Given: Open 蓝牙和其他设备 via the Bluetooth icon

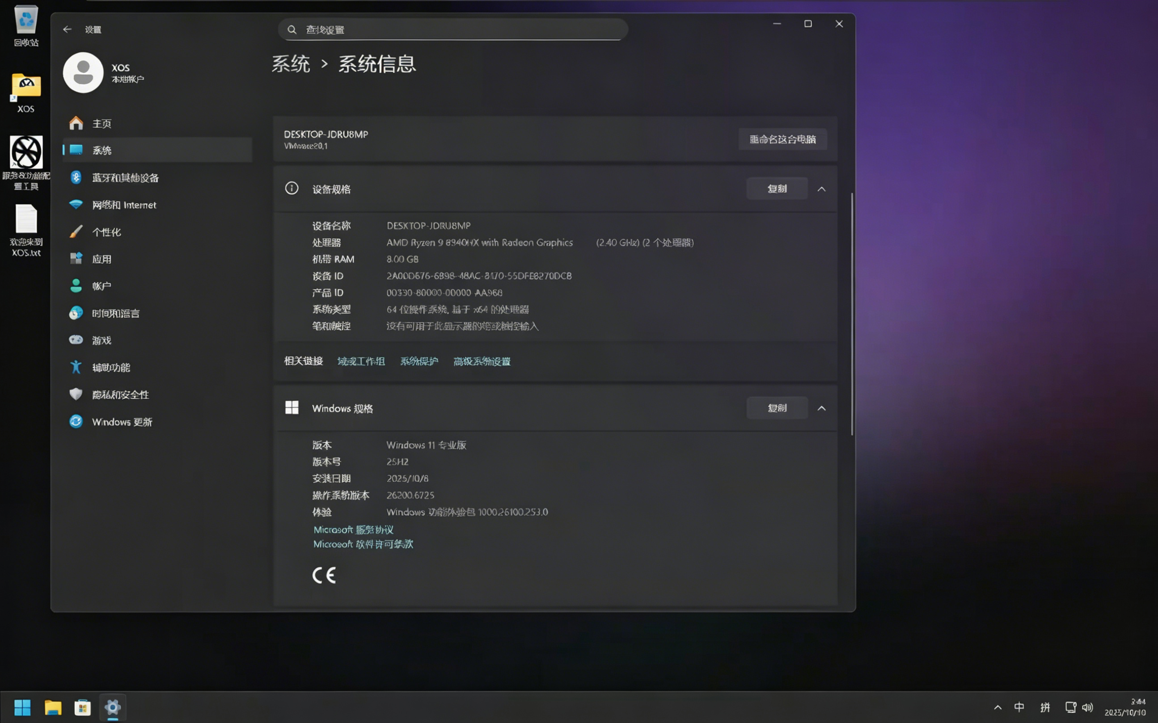Looking at the screenshot, I should click(x=76, y=177).
